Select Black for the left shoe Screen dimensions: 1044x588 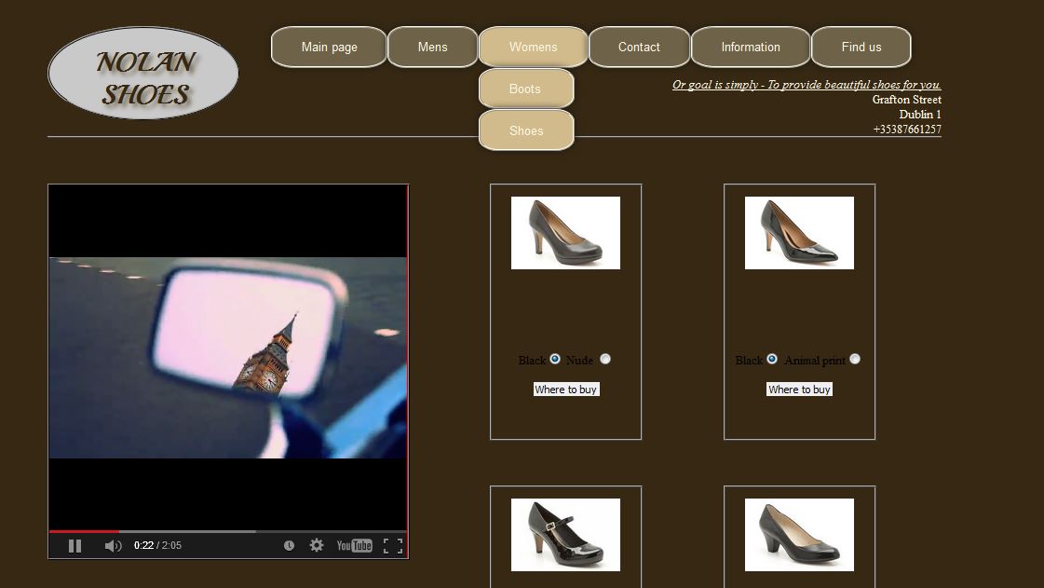pos(554,359)
